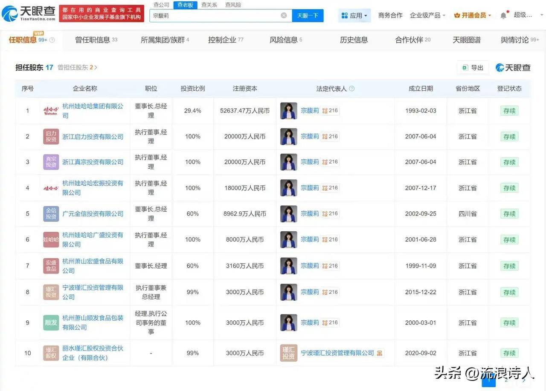Click the TianYanCha logo at top left
This screenshot has width=546, height=391.
[x=29, y=14]
